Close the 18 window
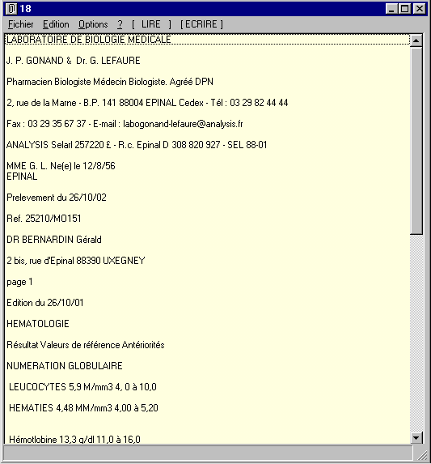Screen dimensions: 431x464 (420, 9)
